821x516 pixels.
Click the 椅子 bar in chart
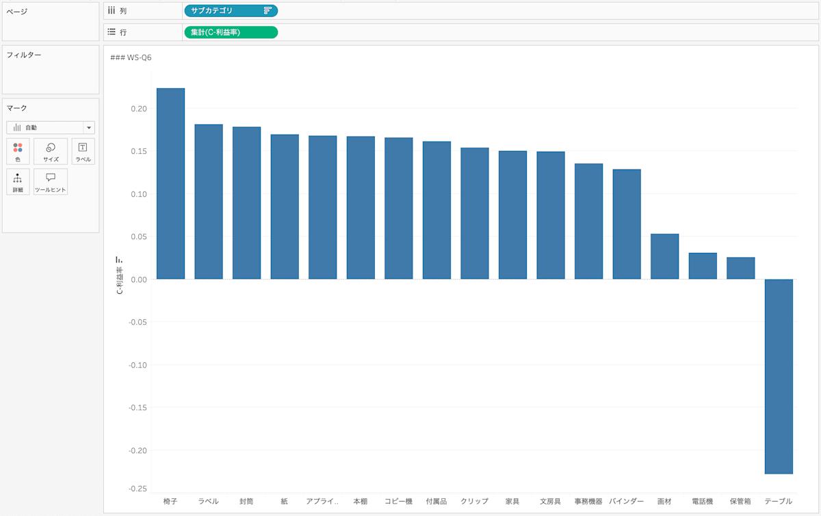(x=170, y=184)
